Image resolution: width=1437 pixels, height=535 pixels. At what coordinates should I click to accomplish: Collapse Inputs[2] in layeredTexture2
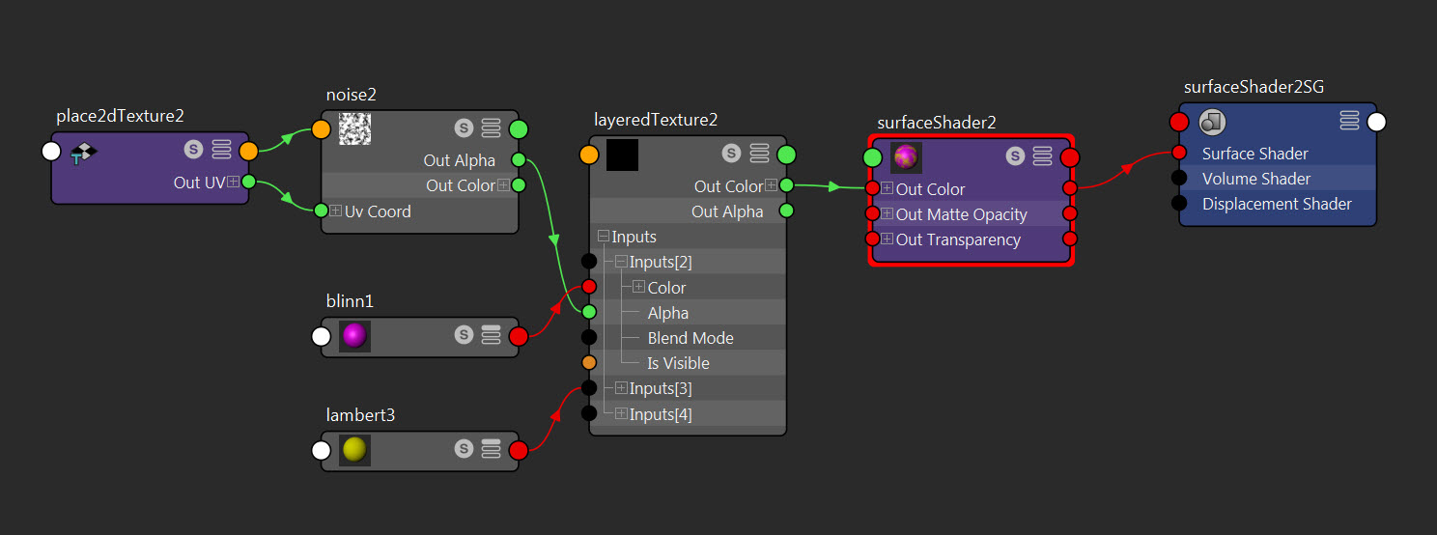pos(621,262)
